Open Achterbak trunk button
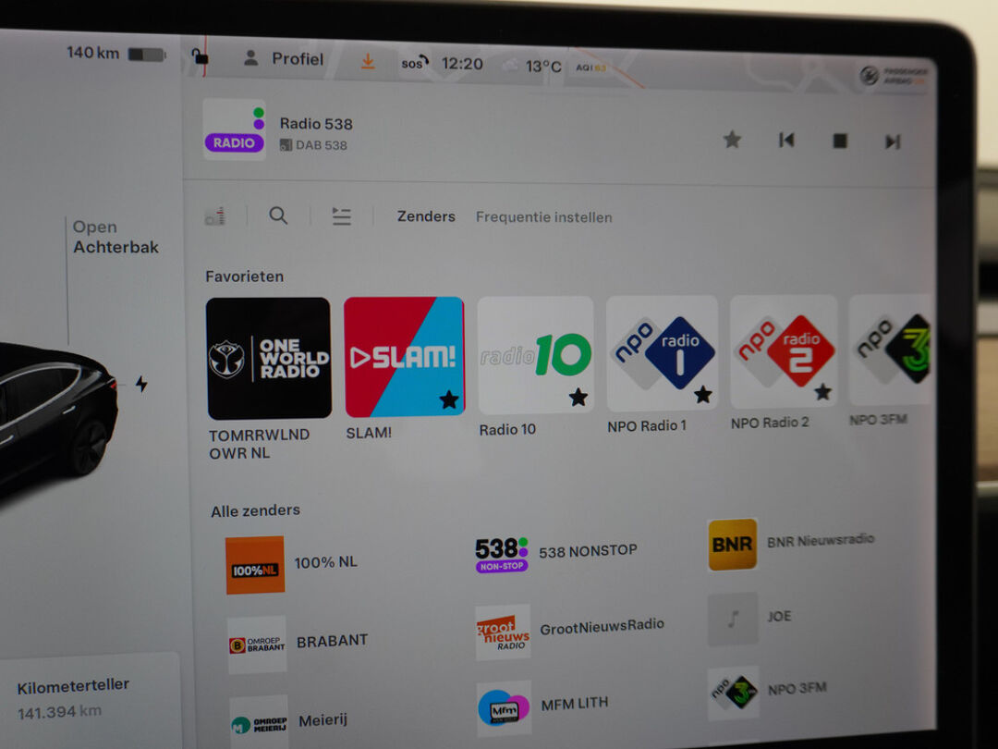Image resolution: width=998 pixels, height=749 pixels. [116, 238]
